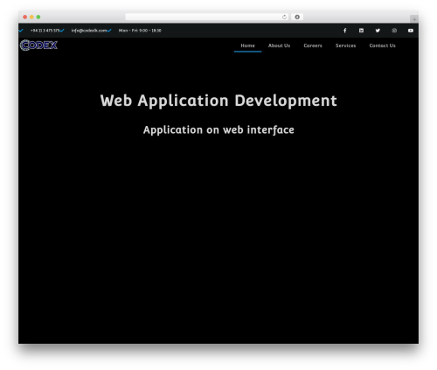Click the Mon - Fri opening hours text
Image resolution: width=437 pixels, height=370 pixels.
[140, 31]
